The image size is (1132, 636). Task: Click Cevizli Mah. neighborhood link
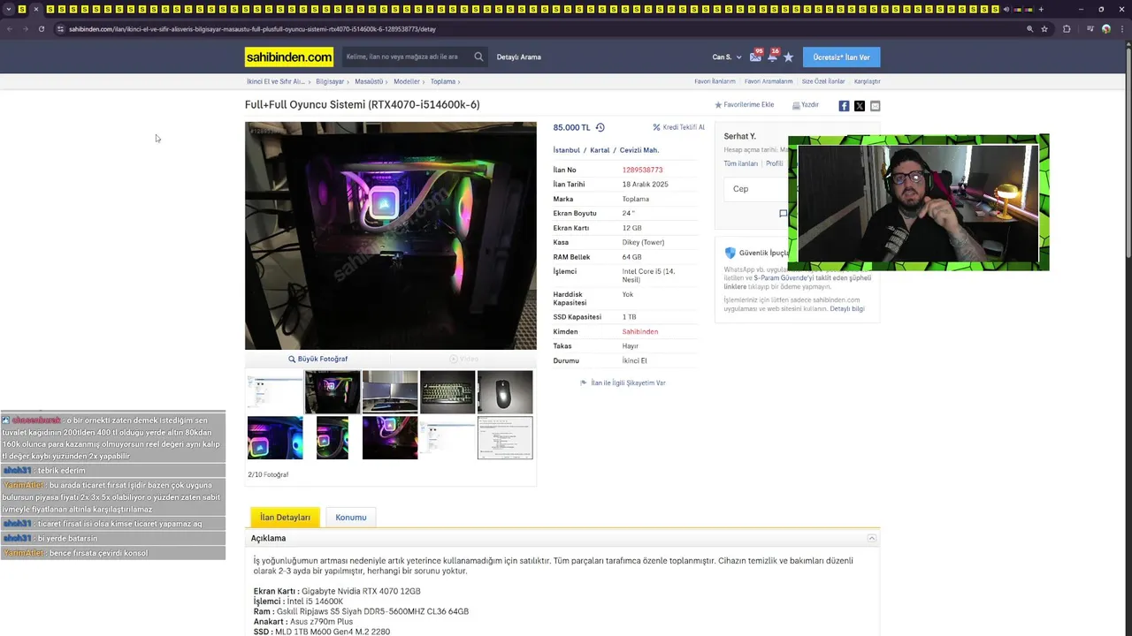[639, 150]
